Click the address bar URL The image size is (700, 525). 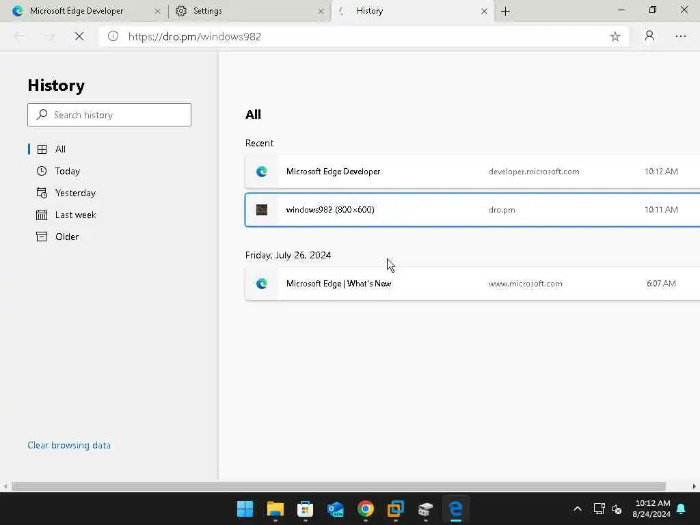(195, 37)
